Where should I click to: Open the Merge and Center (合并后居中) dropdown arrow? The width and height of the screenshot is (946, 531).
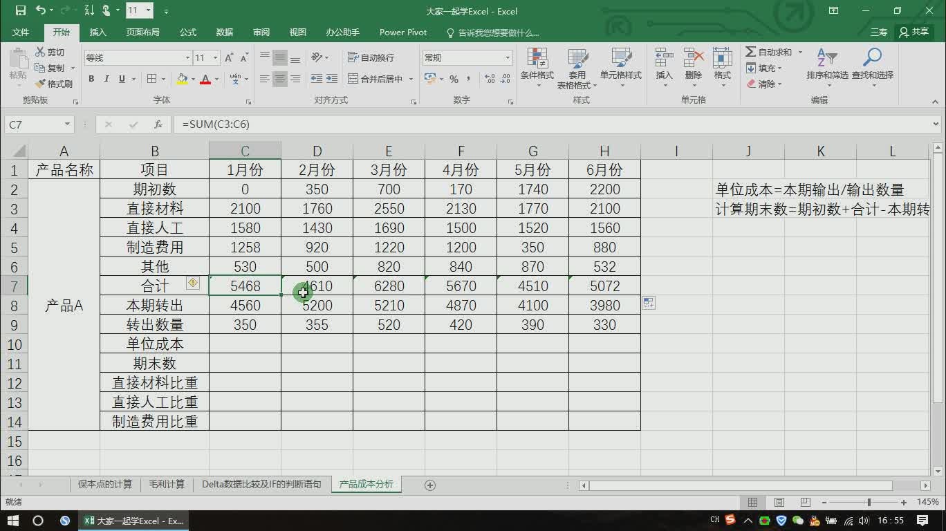(411, 79)
